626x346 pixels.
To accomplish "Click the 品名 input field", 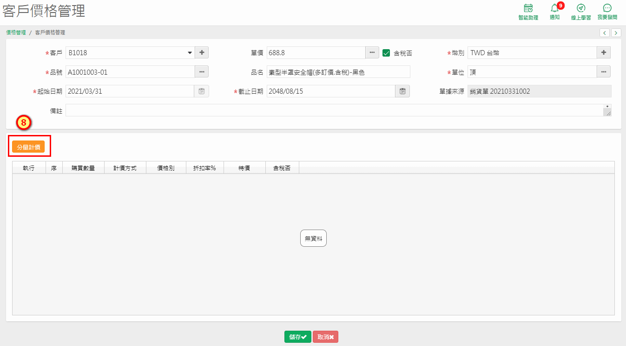I will 338,71.
